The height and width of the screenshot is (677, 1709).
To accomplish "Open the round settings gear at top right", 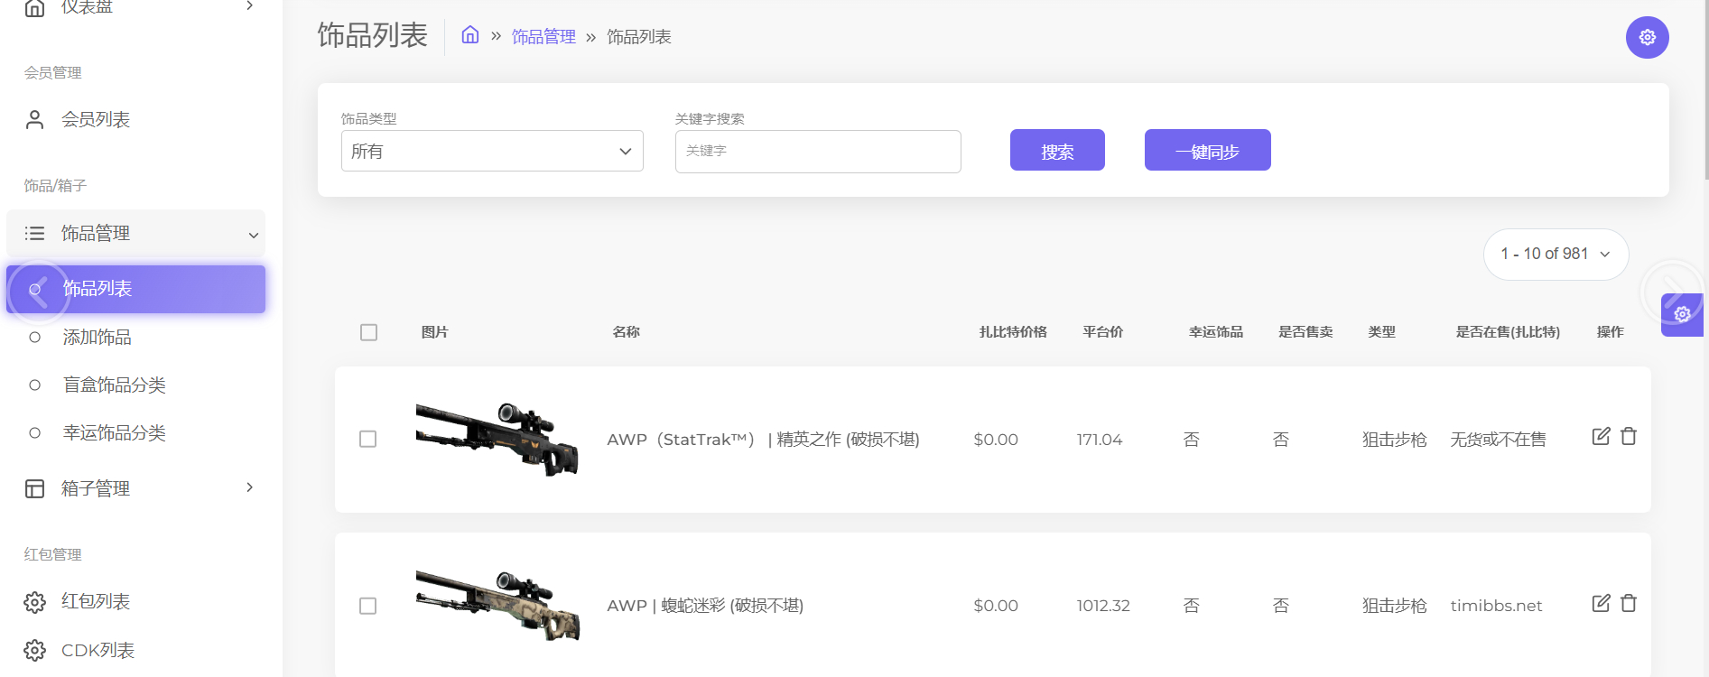I will tap(1647, 37).
